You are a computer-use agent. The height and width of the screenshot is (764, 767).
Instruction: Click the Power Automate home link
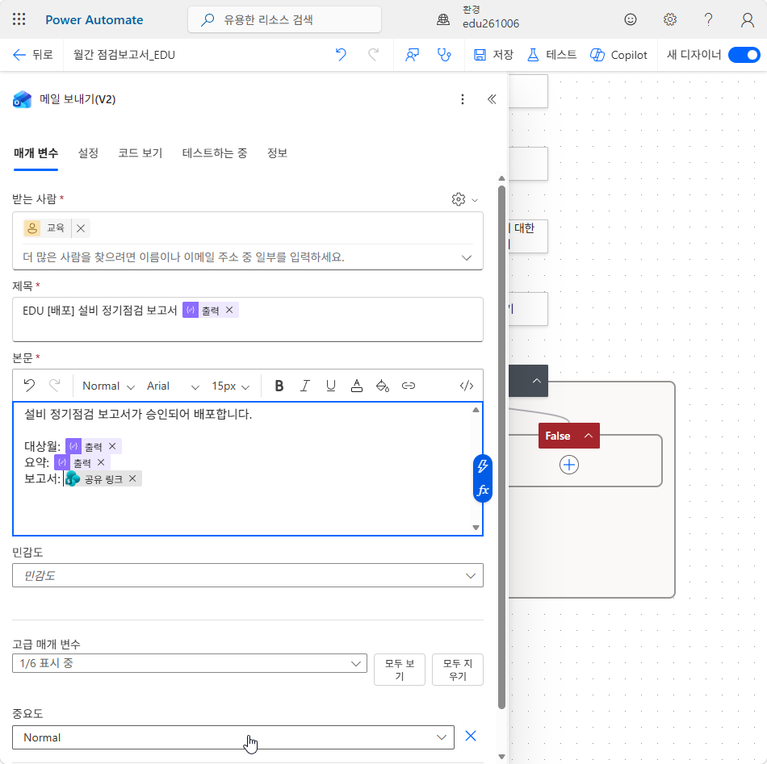click(x=94, y=19)
